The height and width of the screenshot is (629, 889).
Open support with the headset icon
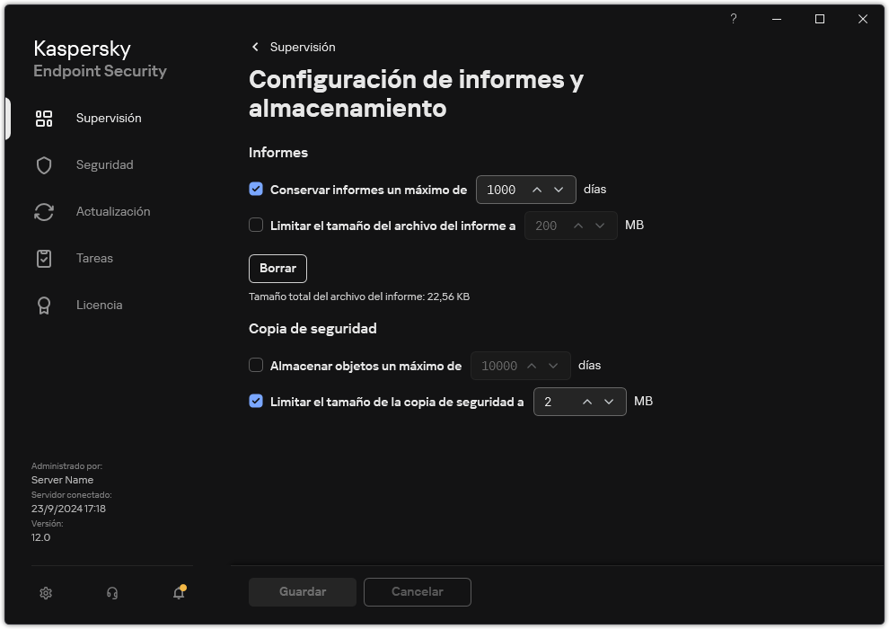(111, 592)
